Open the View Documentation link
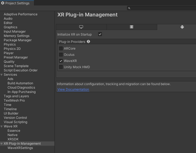 tap(73, 90)
